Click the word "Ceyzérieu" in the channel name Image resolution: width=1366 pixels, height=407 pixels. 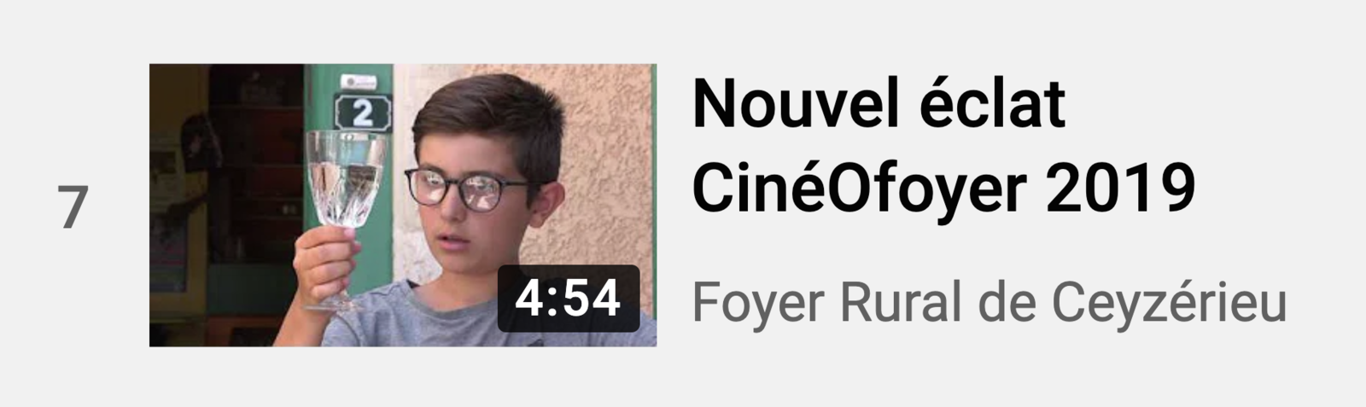pos(1169,301)
